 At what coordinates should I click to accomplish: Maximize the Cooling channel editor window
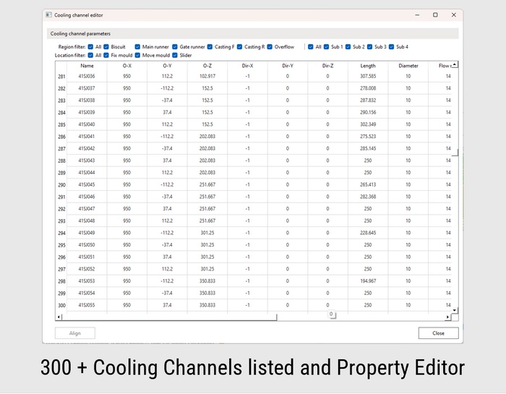coord(435,15)
